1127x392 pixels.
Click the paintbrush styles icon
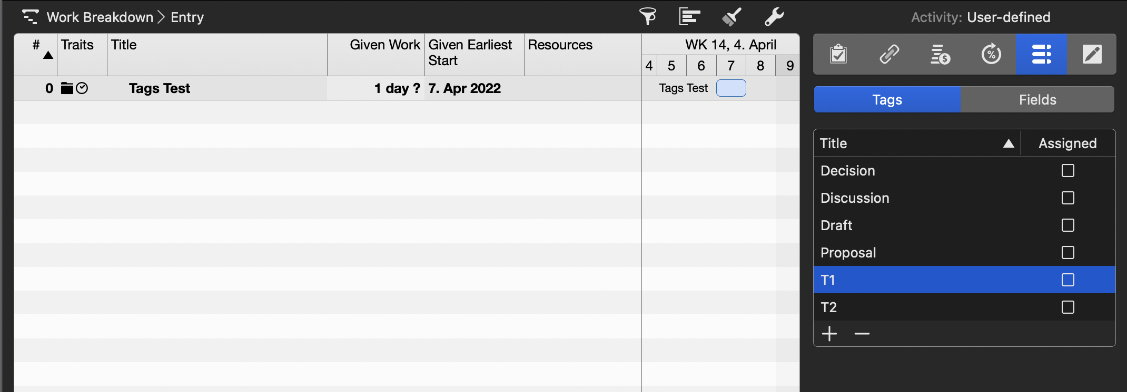coord(731,17)
